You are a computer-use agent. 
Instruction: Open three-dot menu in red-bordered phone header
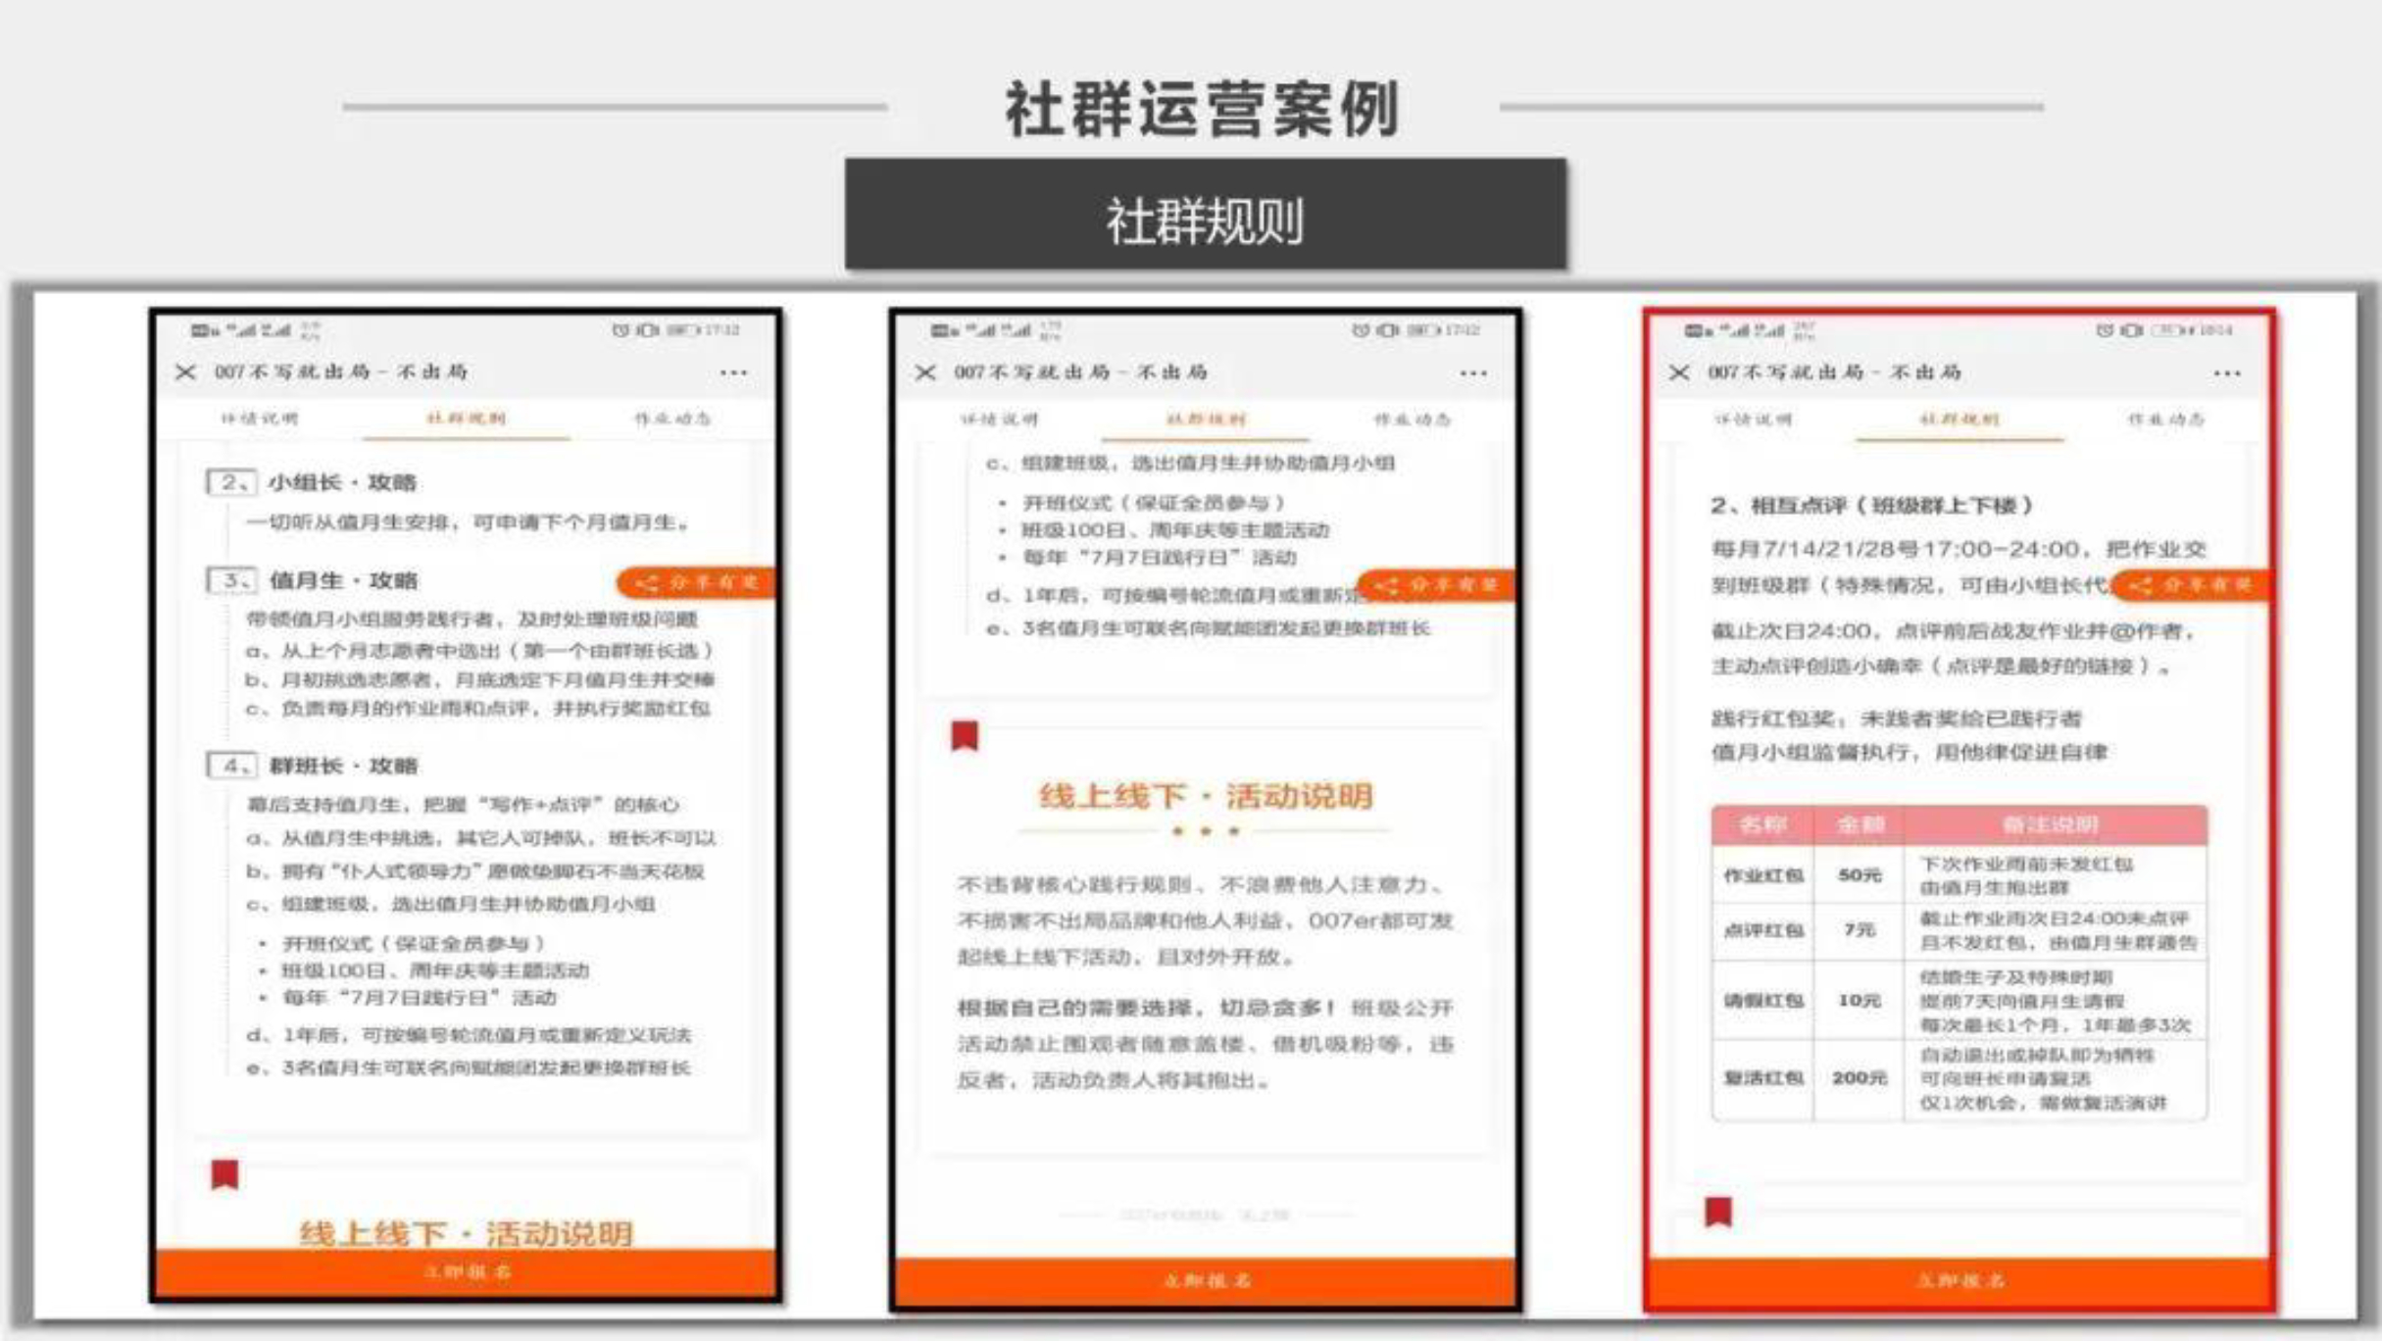(2227, 373)
